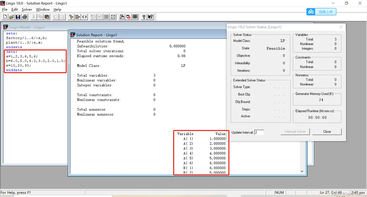This screenshot has width=367, height=197.
Task: Click the Solution Report scrollbar down arrow
Action: tap(302, 171)
